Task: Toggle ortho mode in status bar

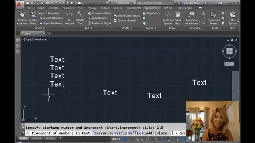Action: [143, 139]
